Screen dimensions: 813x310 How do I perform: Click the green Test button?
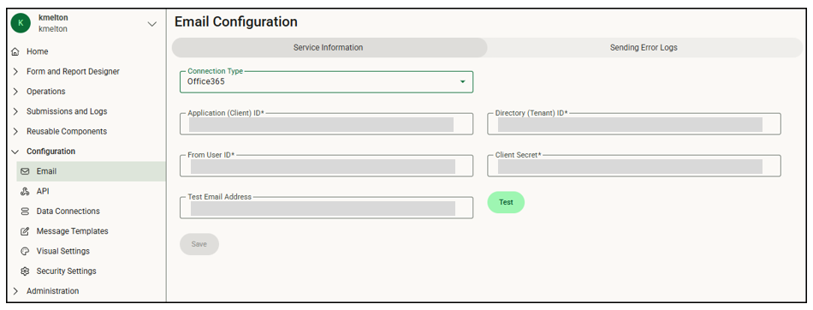click(x=506, y=202)
